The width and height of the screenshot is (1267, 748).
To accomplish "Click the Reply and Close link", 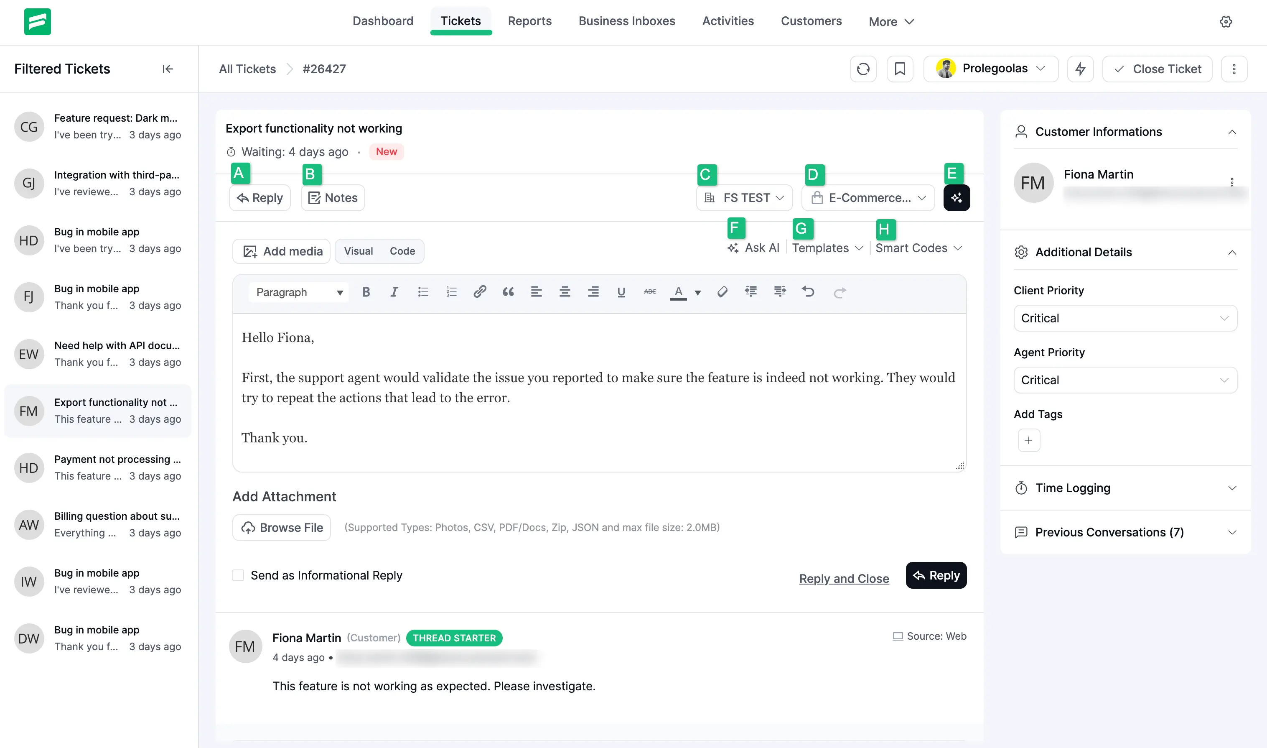I will point(844,579).
